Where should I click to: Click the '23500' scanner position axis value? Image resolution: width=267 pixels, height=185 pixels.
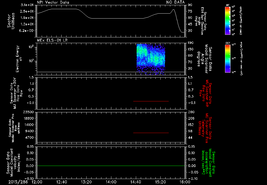pos(28,112)
